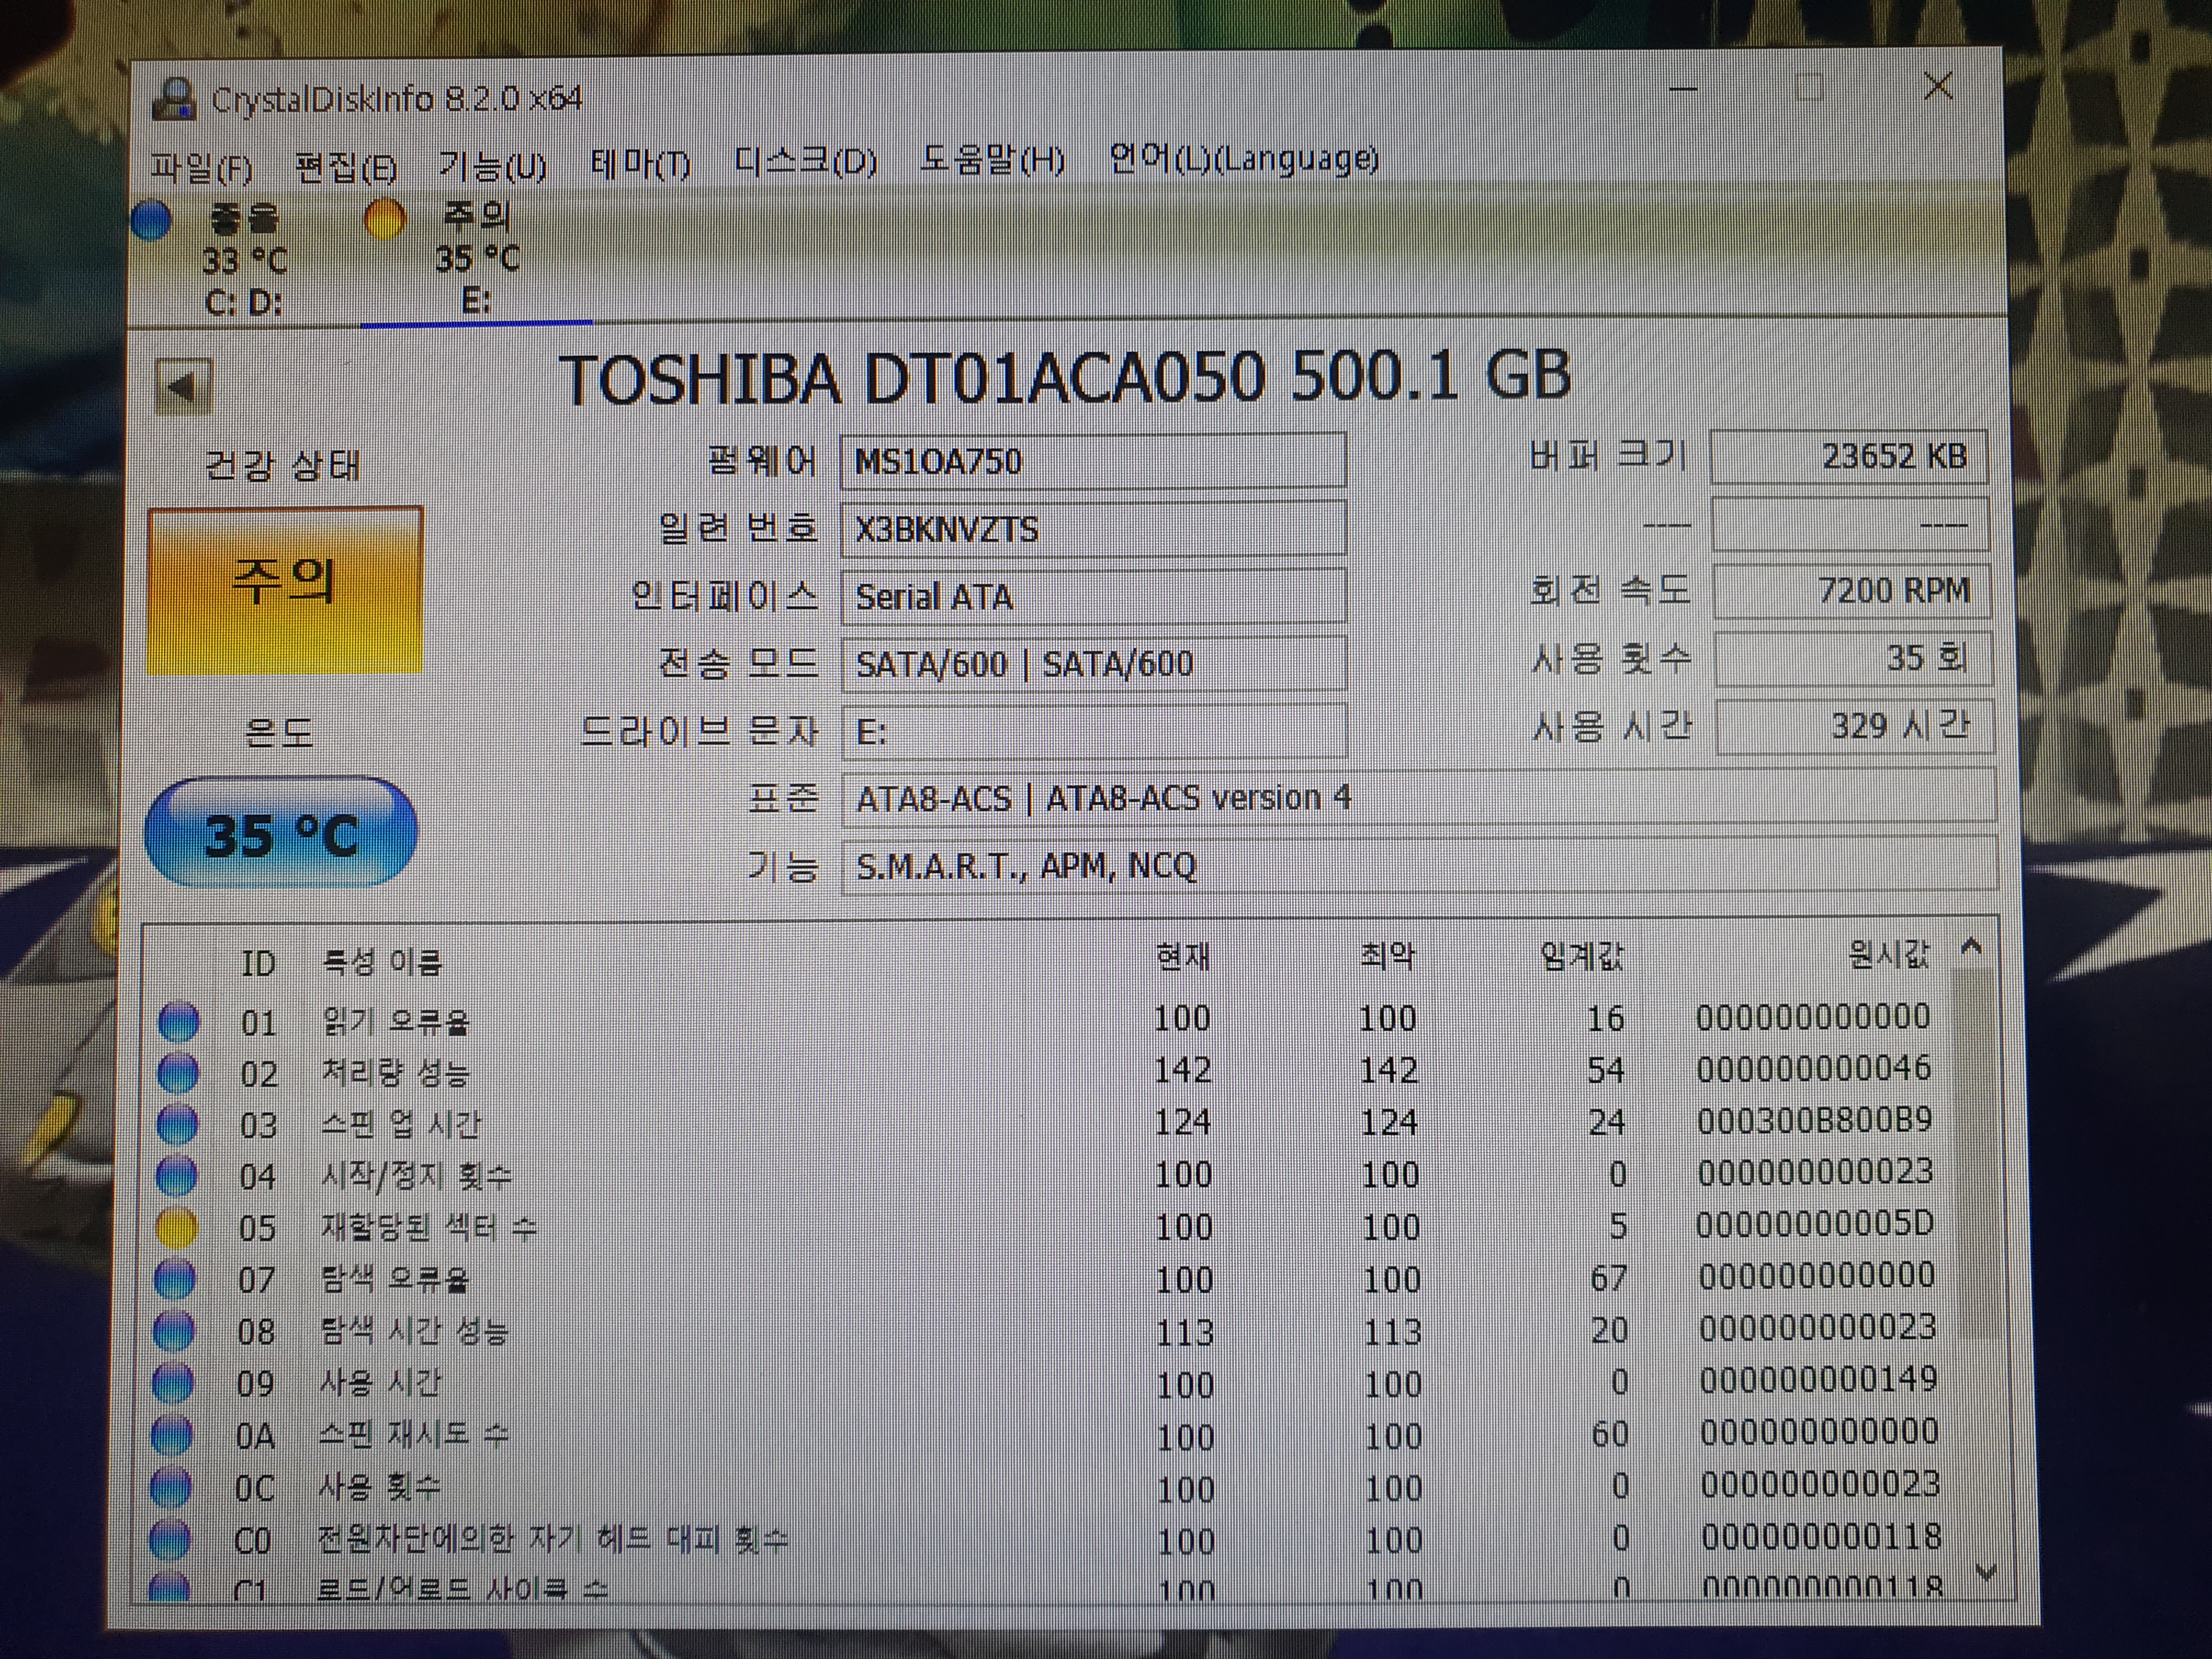Maximize the CrystalDiskInfo window
This screenshot has width=2212, height=1659.
coord(1809,88)
